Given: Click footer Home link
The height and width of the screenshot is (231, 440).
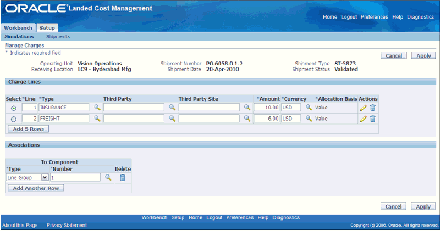Looking at the screenshot, I should tap(195, 218).
